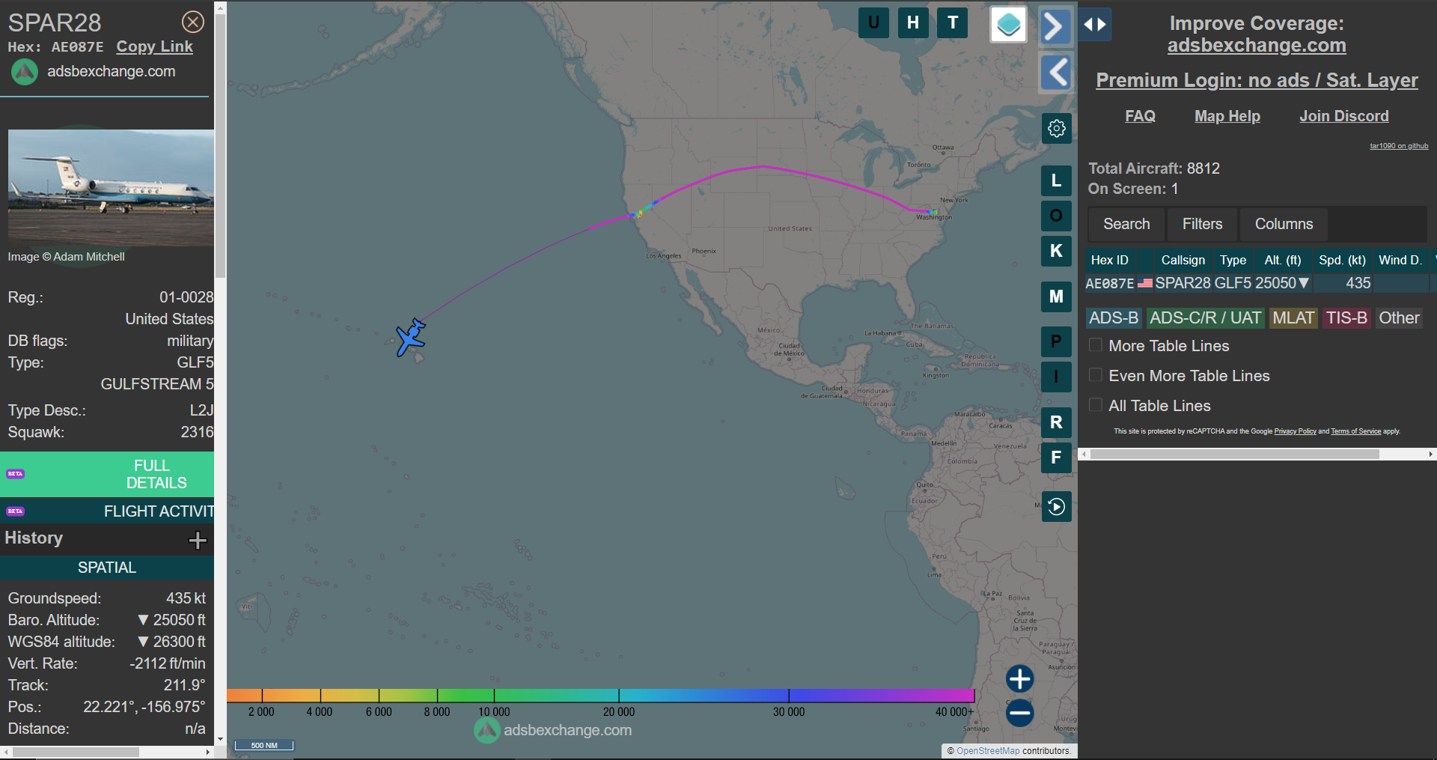The width and height of the screenshot is (1437, 760).
Task: Click the aircraft table horizontal scrollbar
Action: pos(1235,454)
